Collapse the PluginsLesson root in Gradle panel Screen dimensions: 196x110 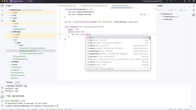(x=159, y=14)
